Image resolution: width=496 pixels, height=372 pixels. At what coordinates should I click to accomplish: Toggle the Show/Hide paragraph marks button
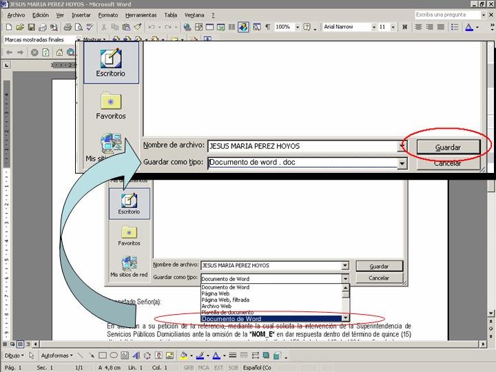267,27
